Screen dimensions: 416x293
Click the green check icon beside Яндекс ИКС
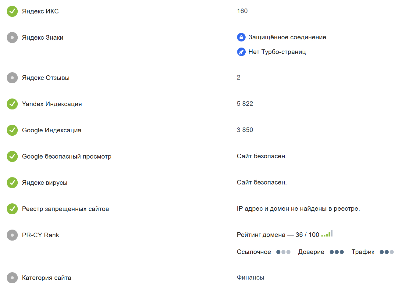[x=12, y=11]
